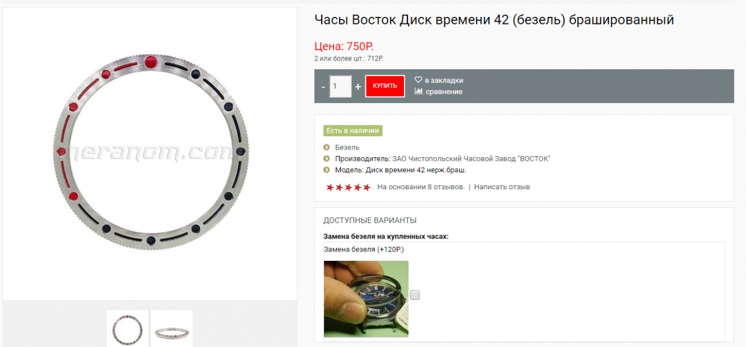This screenshot has height=347, width=746.
Task: Open the Сравнение comparison link
Action: click(444, 92)
